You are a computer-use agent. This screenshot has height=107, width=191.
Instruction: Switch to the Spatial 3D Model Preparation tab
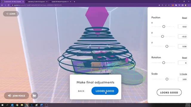pyautogui.click(x=60, y=2)
